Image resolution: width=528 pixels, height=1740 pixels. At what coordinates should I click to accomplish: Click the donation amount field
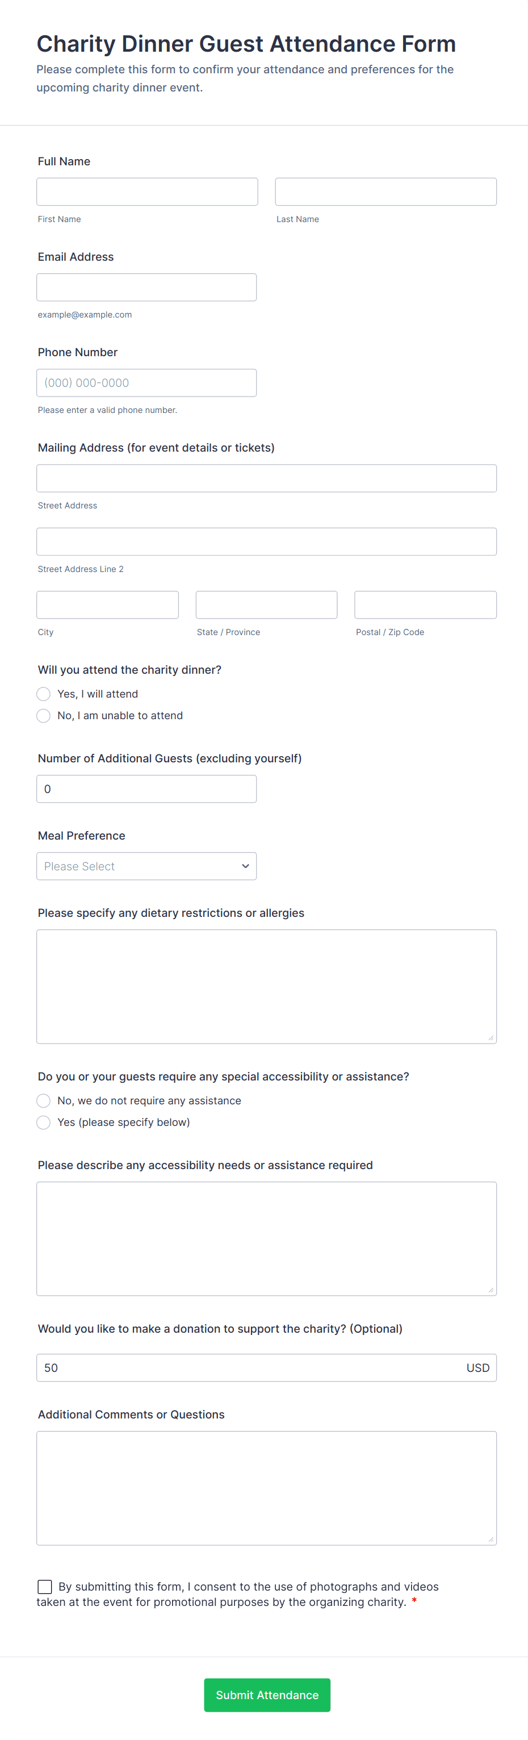pyautogui.click(x=250, y=1368)
